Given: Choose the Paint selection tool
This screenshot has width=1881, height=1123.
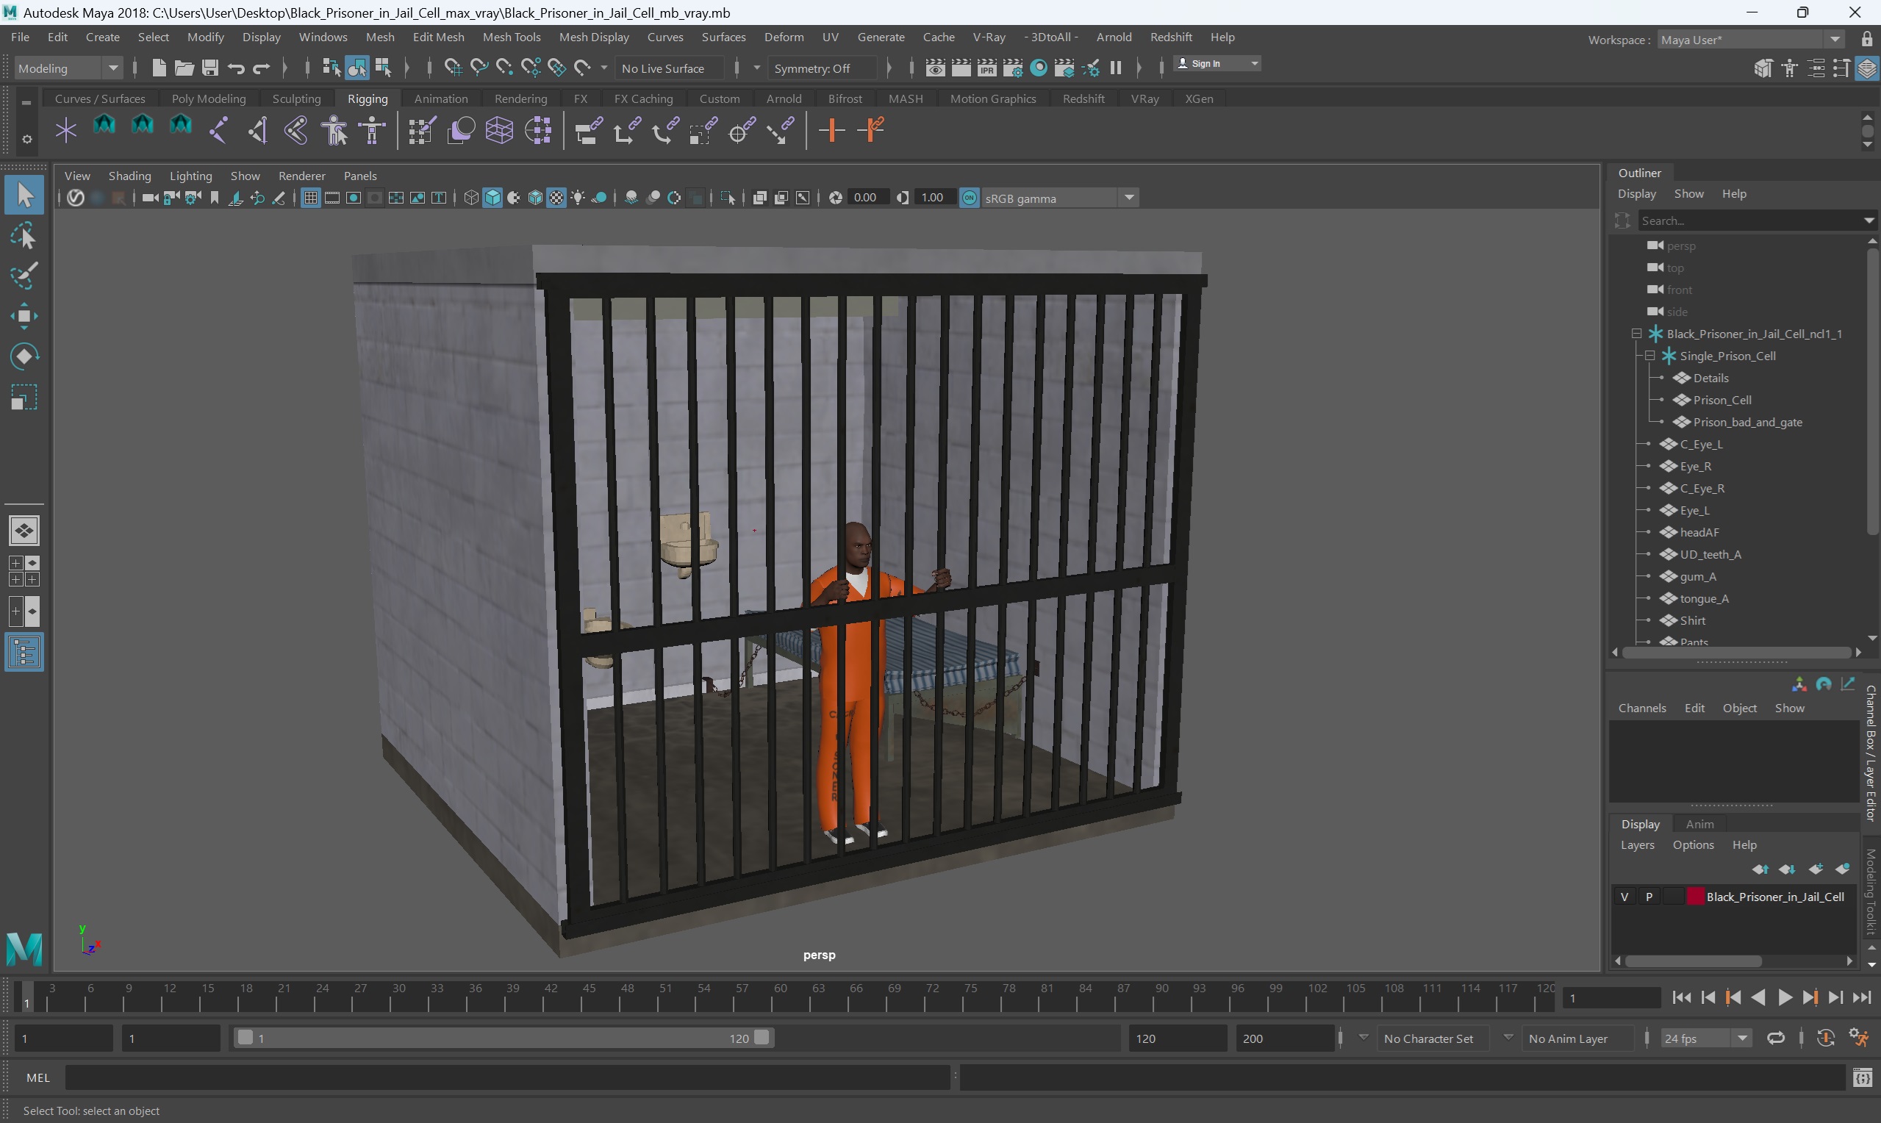Looking at the screenshot, I should (x=24, y=276).
